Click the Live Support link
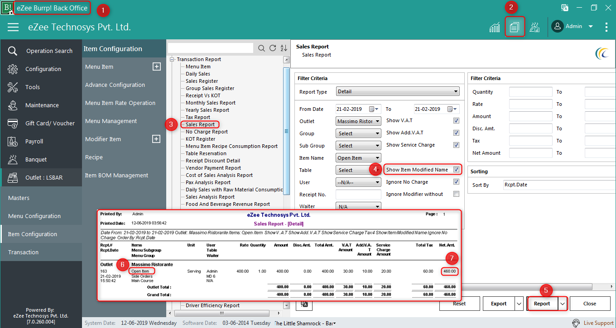 [598, 323]
